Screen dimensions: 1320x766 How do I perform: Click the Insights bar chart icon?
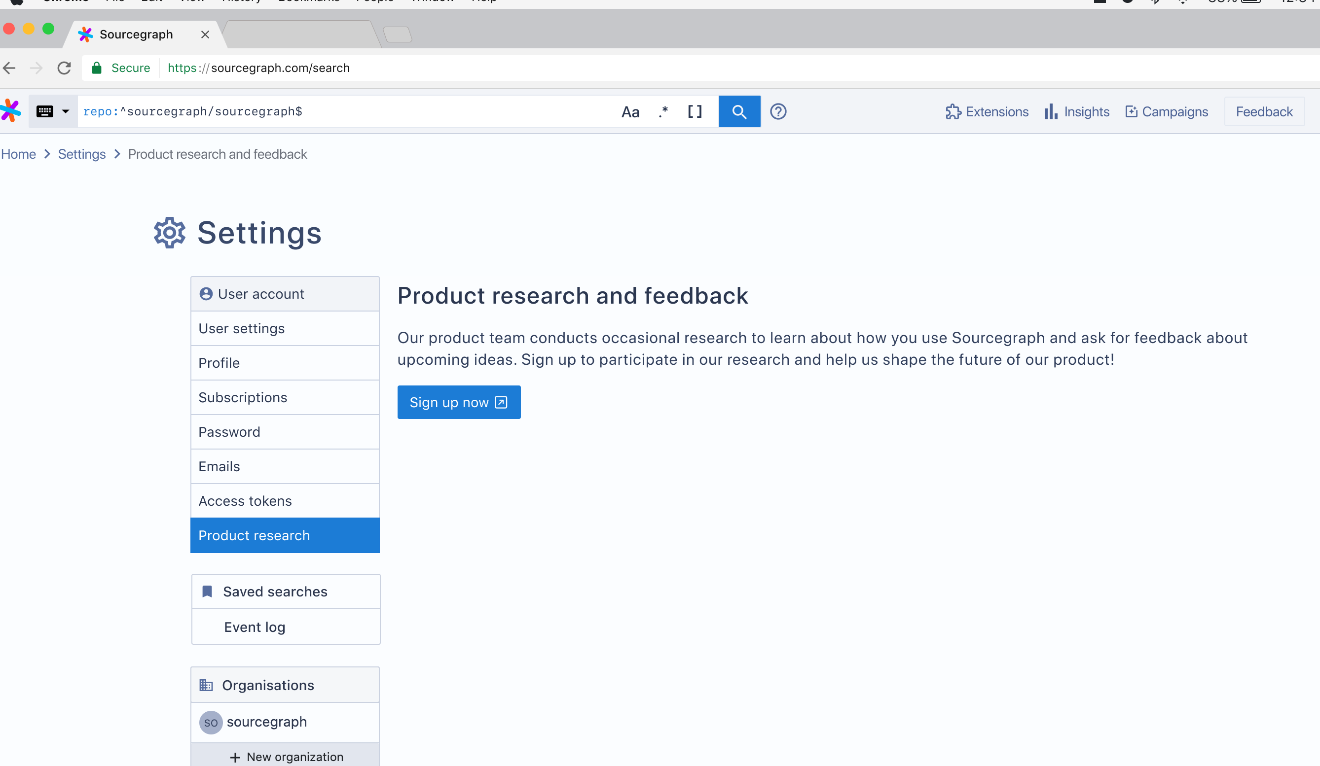1051,111
